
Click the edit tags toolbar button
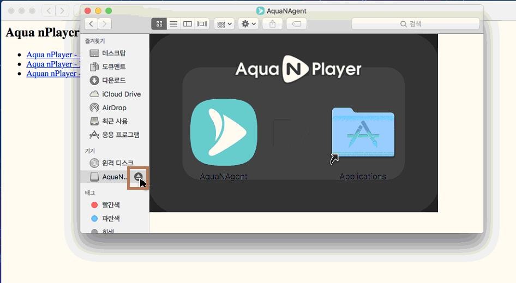tap(297, 24)
